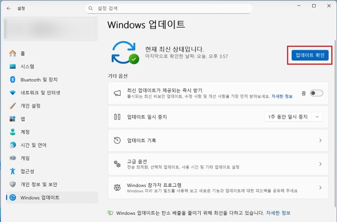Image resolution: width=337 pixels, height=222 pixels.
Task: Select the Bluetooth 및 장치 icon
Action: 13,80
